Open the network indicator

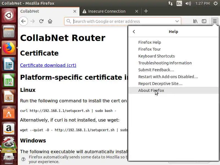tap(170, 3)
